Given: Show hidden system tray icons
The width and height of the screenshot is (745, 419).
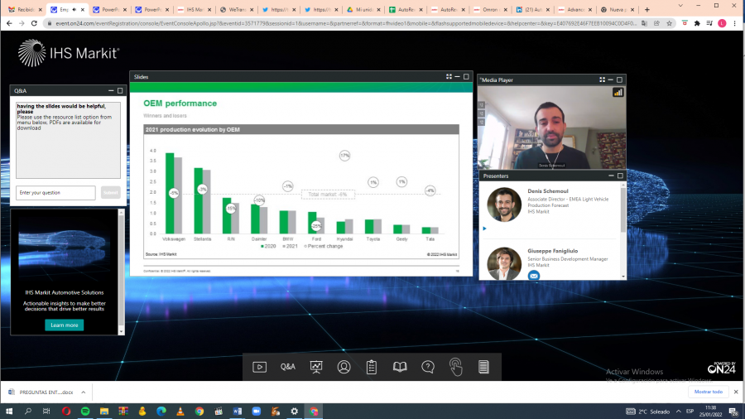Looking at the screenshot, I should click(x=679, y=412).
